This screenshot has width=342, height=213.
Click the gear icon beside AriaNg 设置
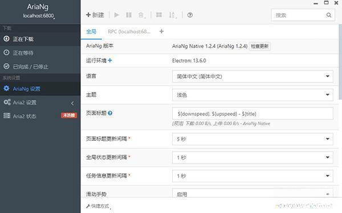pyautogui.click(x=6, y=88)
